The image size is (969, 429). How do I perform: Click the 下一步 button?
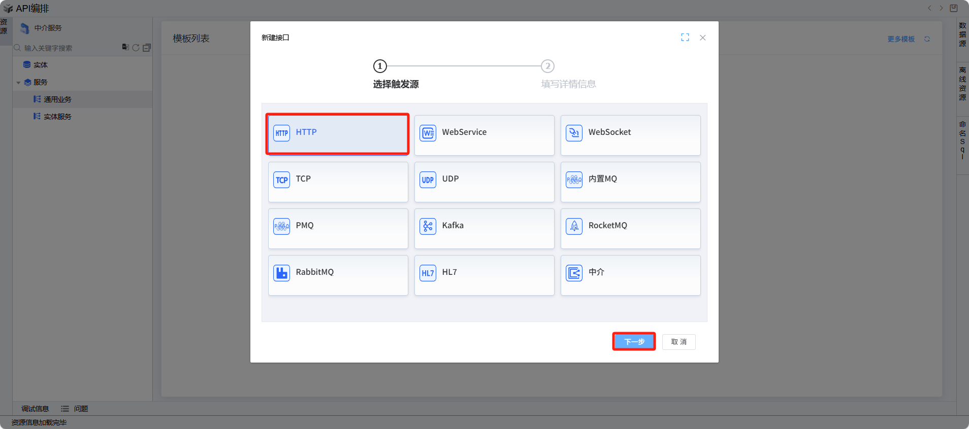pos(634,342)
